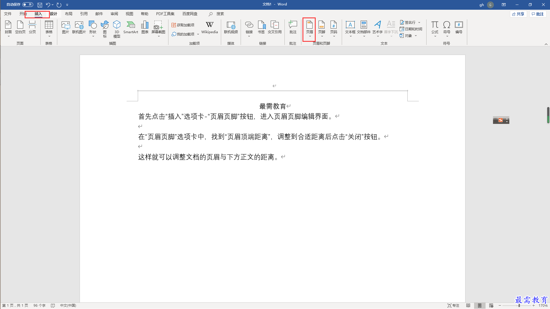The width and height of the screenshot is (550, 309).
Task: Switch to the View (视图) tab
Action: 129,14
